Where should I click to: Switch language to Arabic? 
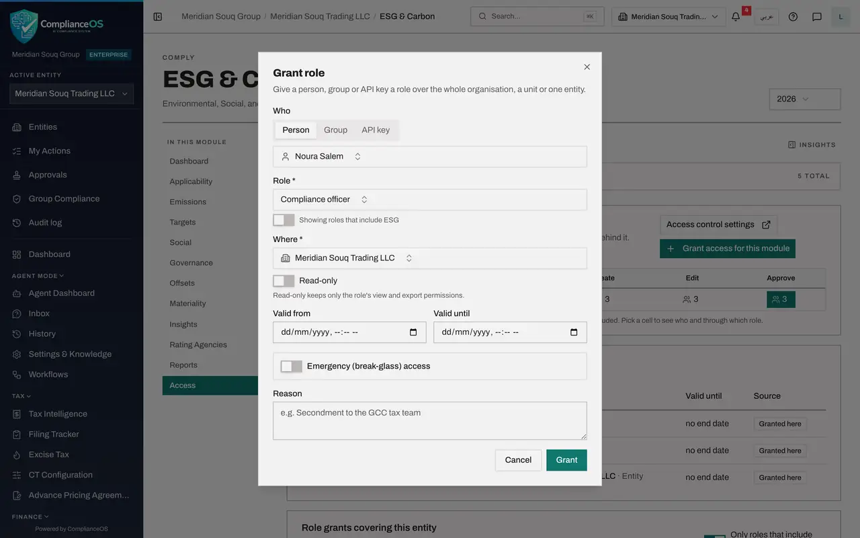click(x=766, y=17)
